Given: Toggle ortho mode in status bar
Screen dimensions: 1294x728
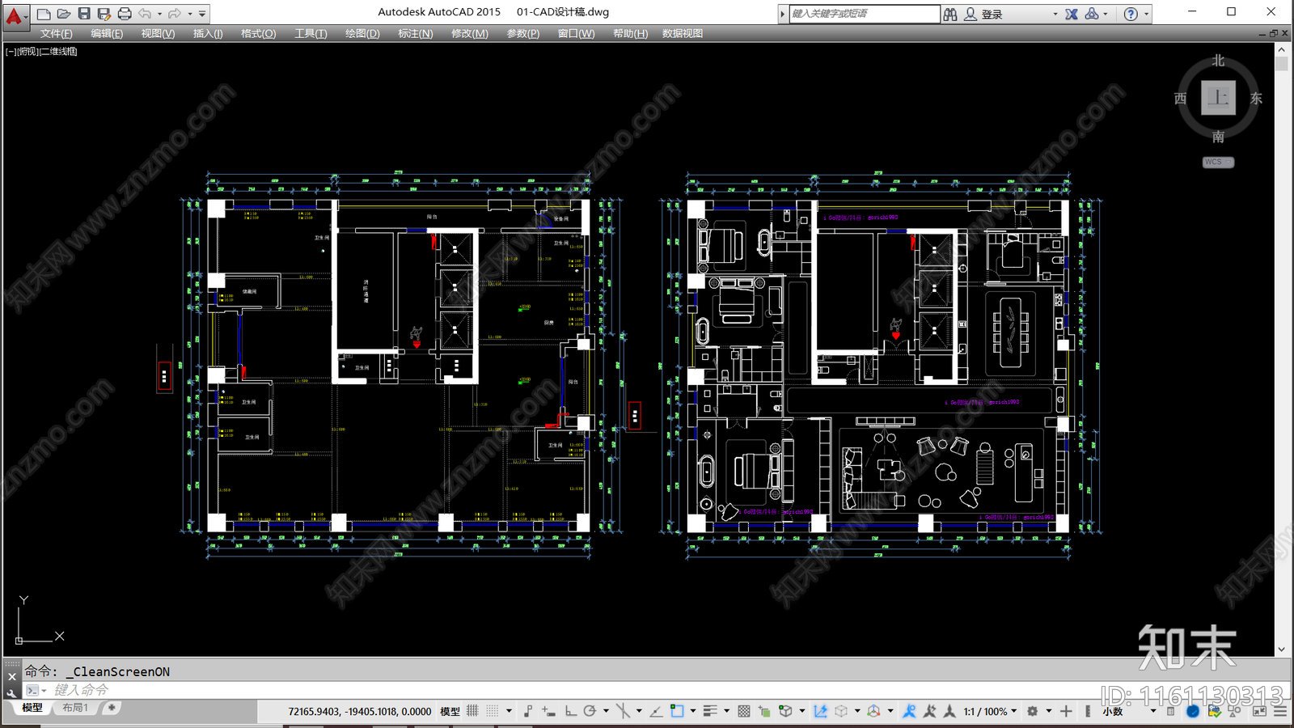Looking at the screenshot, I should point(571,711).
